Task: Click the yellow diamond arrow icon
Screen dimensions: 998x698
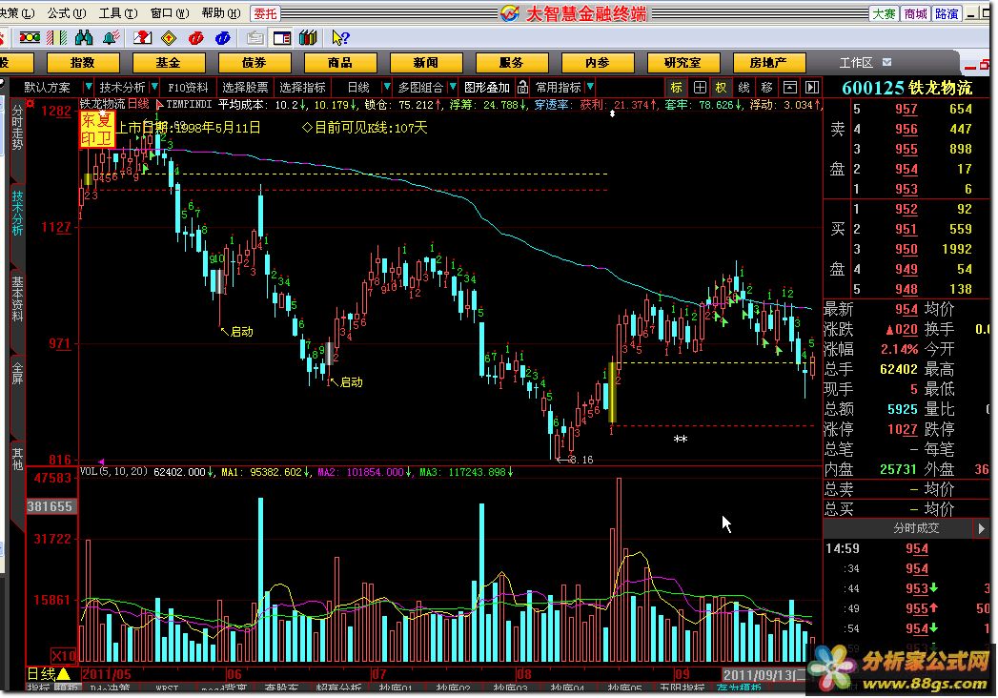Action: pos(169,38)
